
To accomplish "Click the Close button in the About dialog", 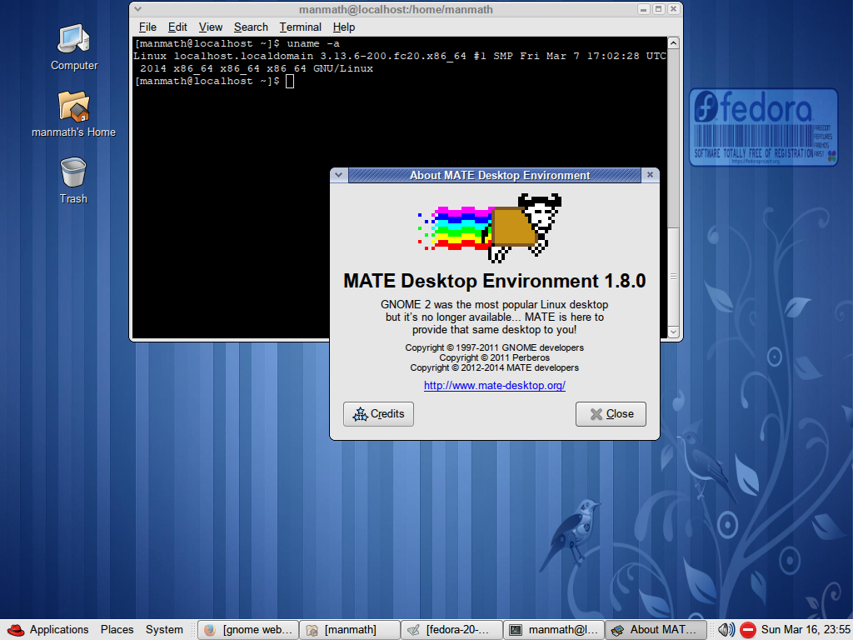I will [611, 414].
